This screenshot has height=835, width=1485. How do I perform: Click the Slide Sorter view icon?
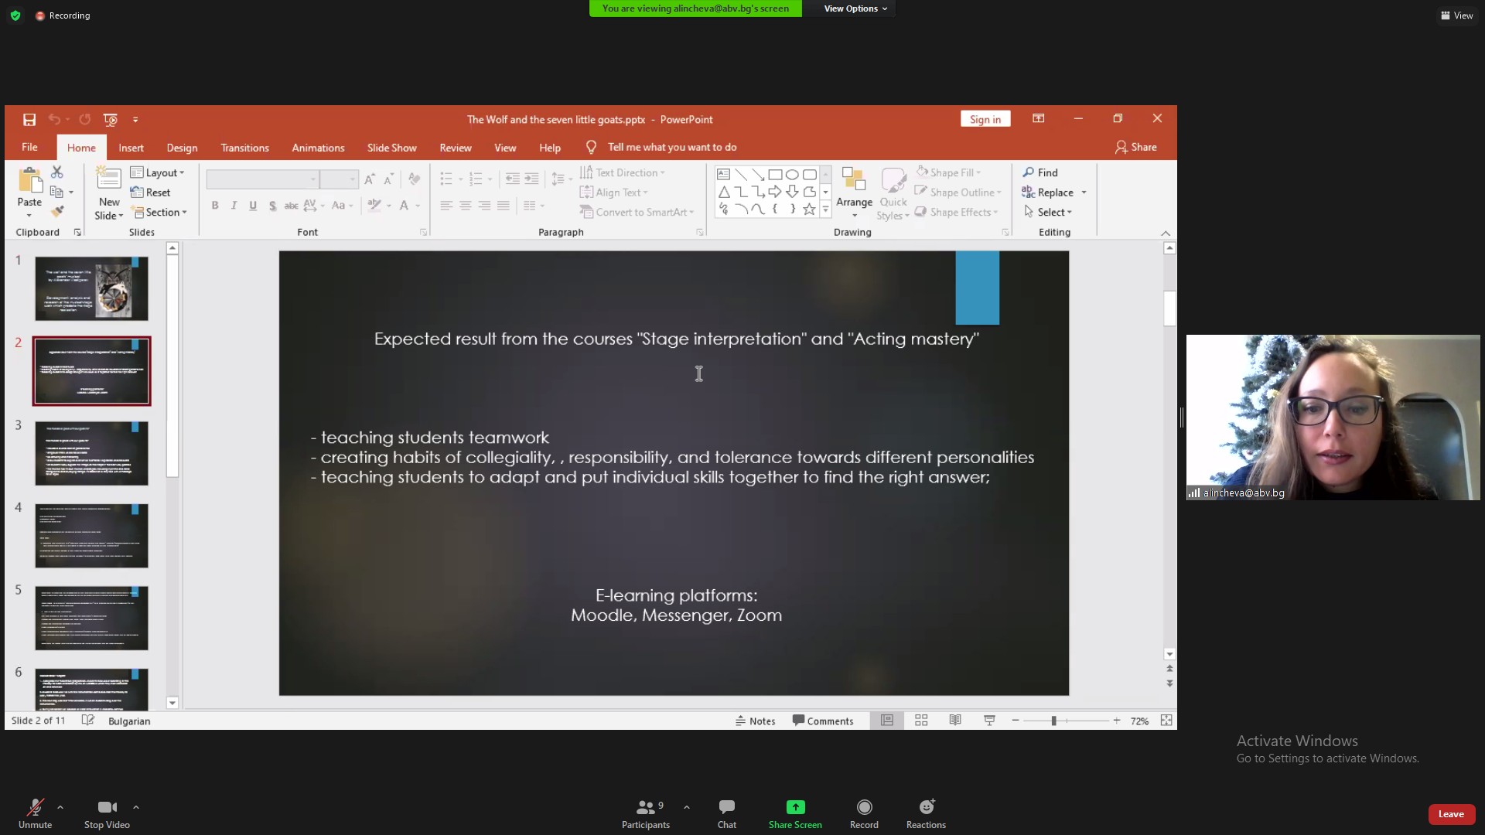click(x=921, y=720)
